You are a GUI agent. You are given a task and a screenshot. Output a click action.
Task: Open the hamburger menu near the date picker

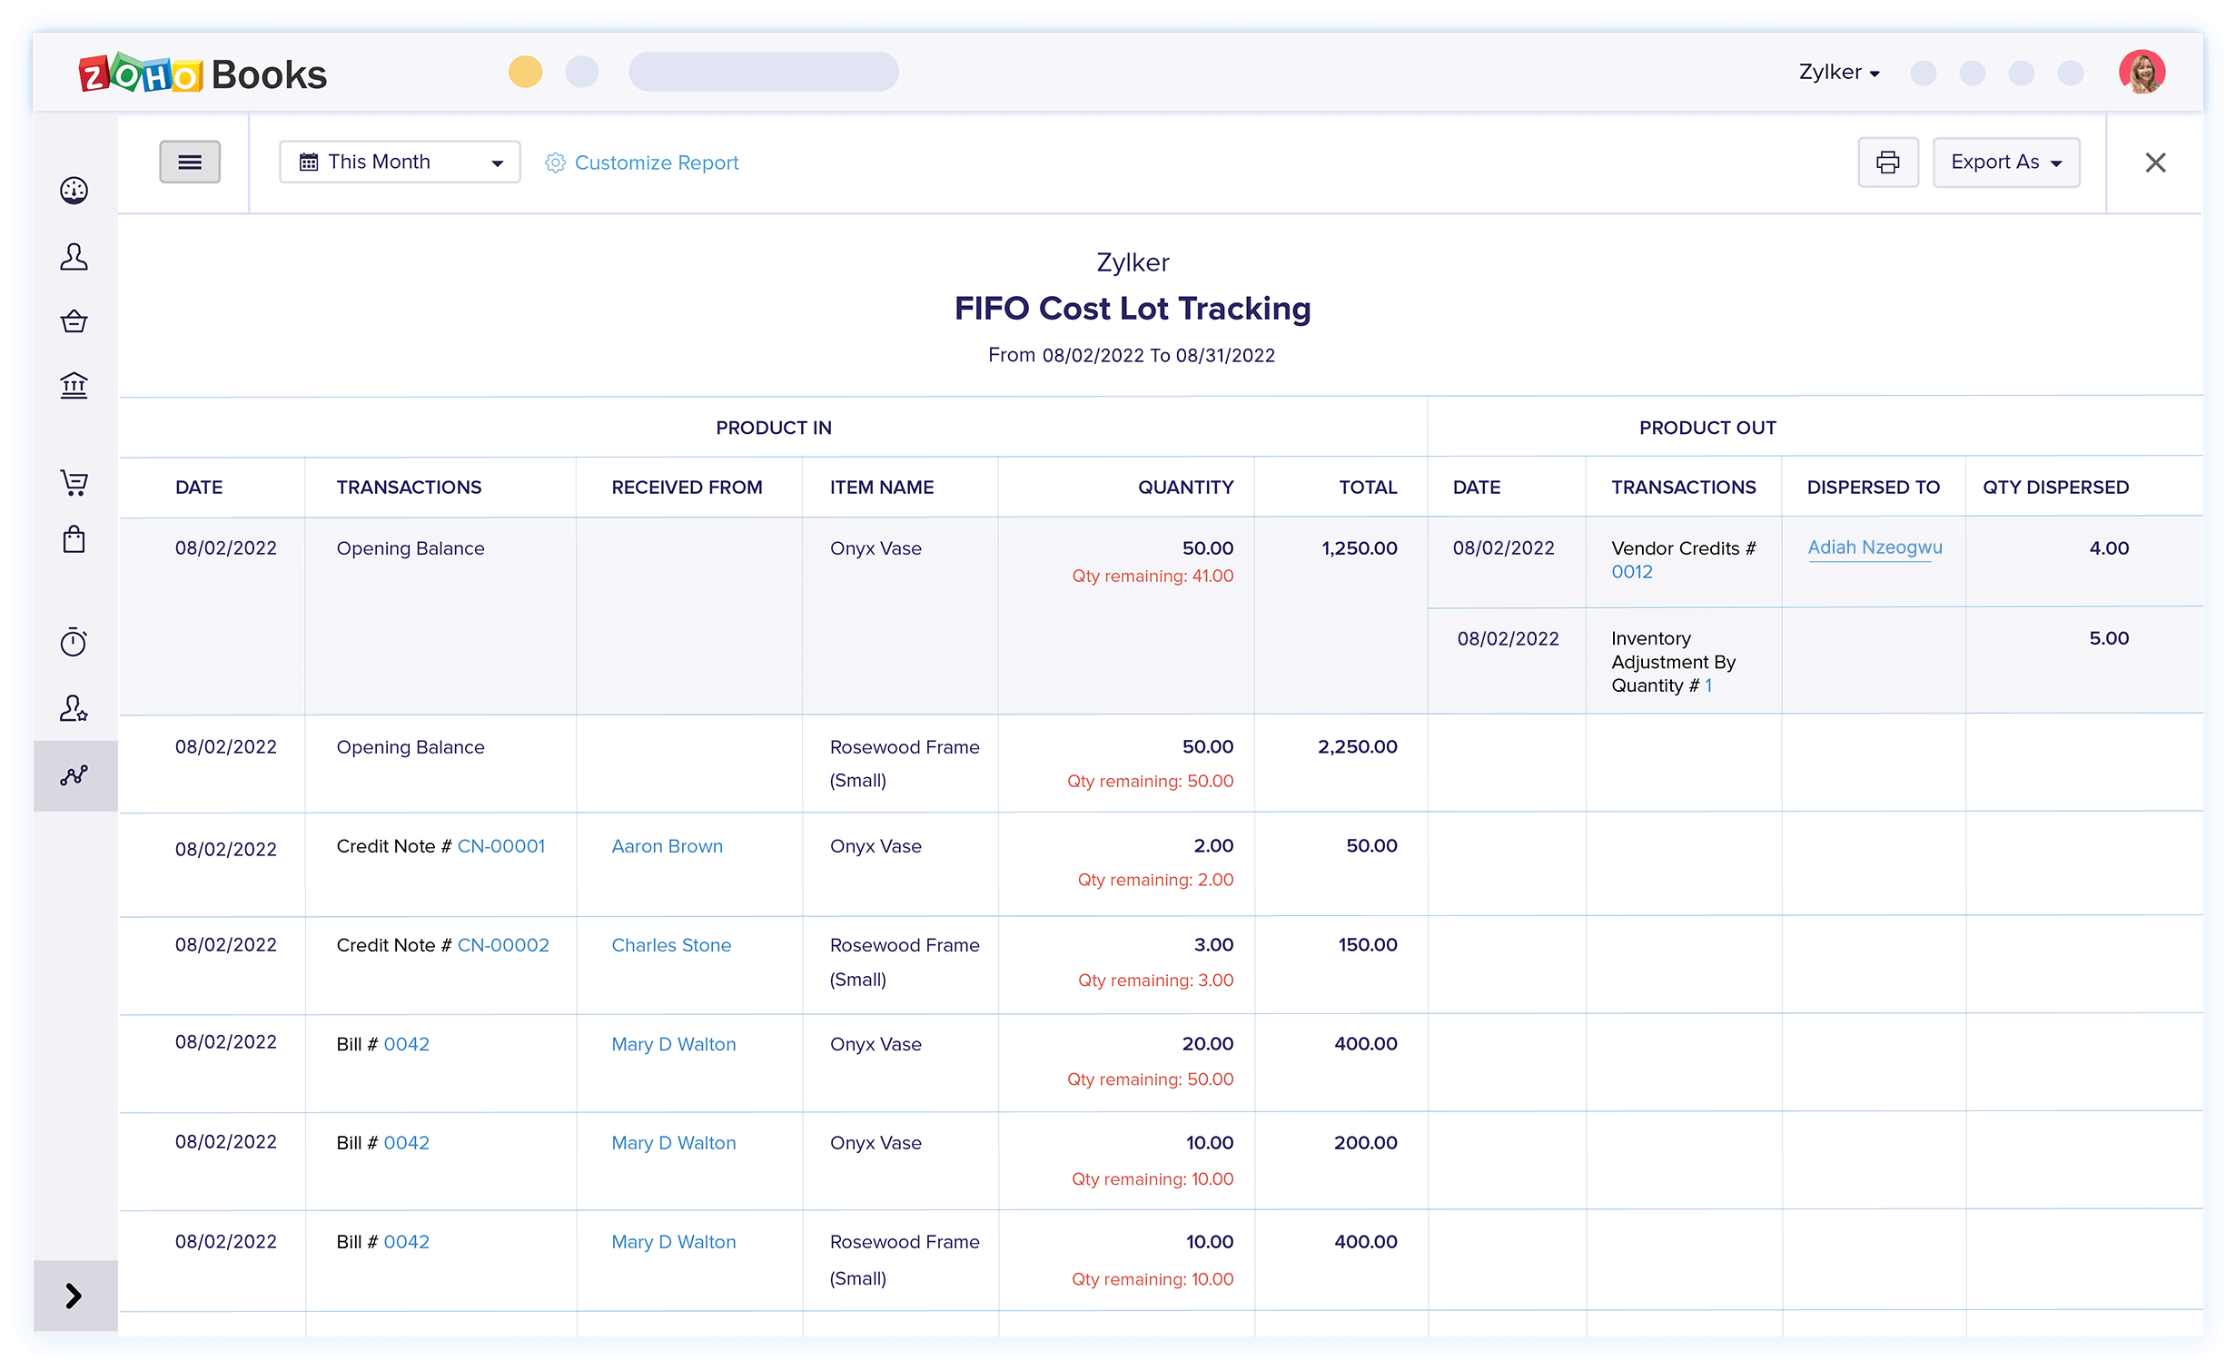[x=190, y=162]
